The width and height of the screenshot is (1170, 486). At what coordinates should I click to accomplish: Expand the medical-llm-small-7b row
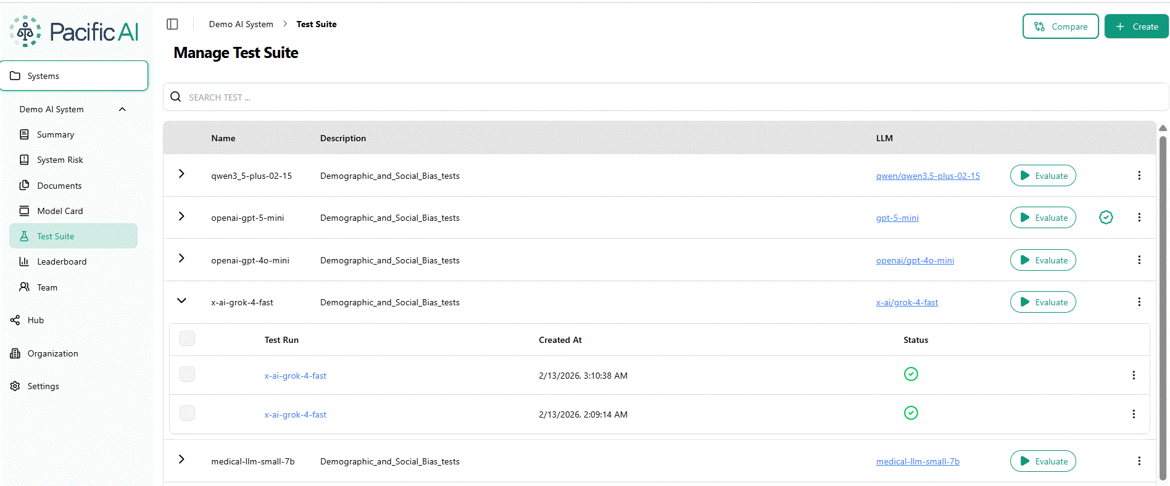(x=181, y=459)
